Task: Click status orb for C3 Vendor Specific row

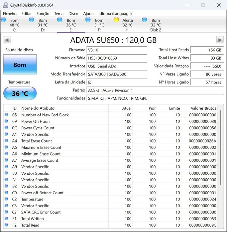Action: click(6, 205)
